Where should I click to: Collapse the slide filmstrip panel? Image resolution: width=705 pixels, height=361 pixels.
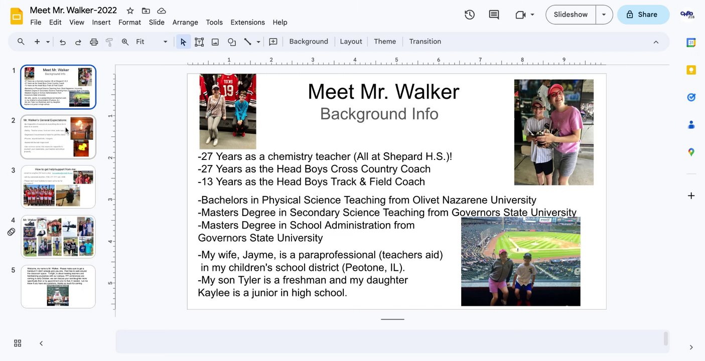click(41, 343)
